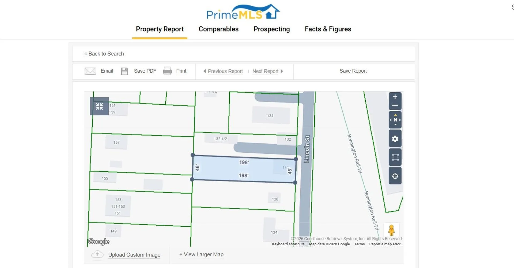Click the floppy disk Save PDF icon
The image size is (514, 268).
[124, 71]
